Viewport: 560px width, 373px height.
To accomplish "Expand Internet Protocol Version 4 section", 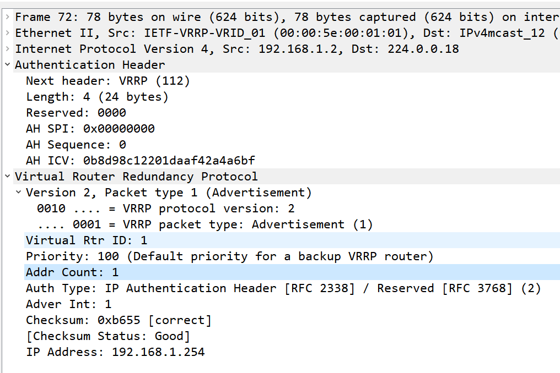I will click(7, 49).
